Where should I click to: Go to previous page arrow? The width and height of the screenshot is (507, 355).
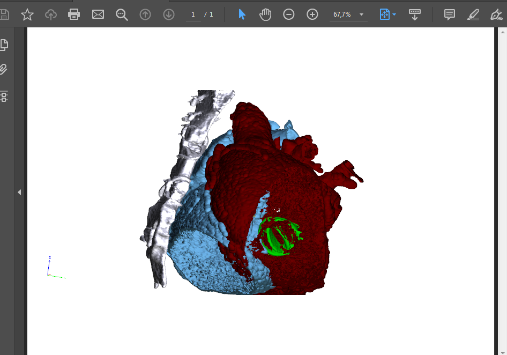[145, 14]
